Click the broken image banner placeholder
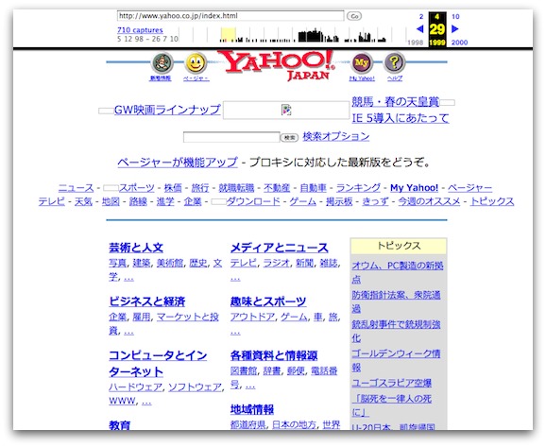 pyautogui.click(x=286, y=110)
